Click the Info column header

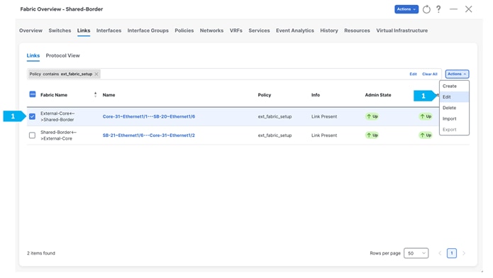pos(316,94)
